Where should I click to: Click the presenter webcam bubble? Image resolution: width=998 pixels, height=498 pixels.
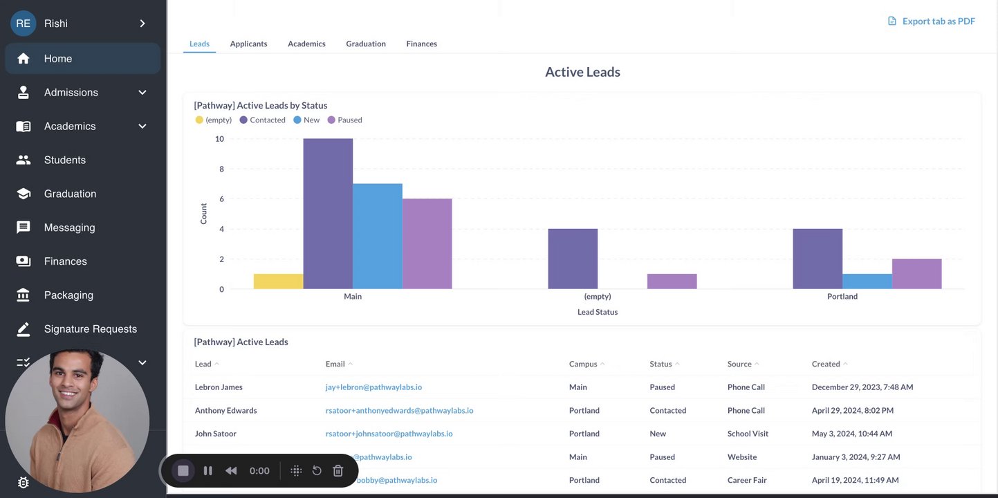(x=77, y=421)
